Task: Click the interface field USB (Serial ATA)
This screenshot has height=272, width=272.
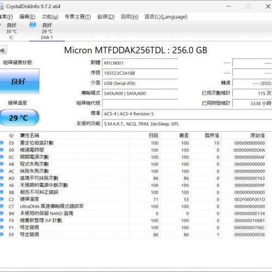Action: [x=140, y=83]
